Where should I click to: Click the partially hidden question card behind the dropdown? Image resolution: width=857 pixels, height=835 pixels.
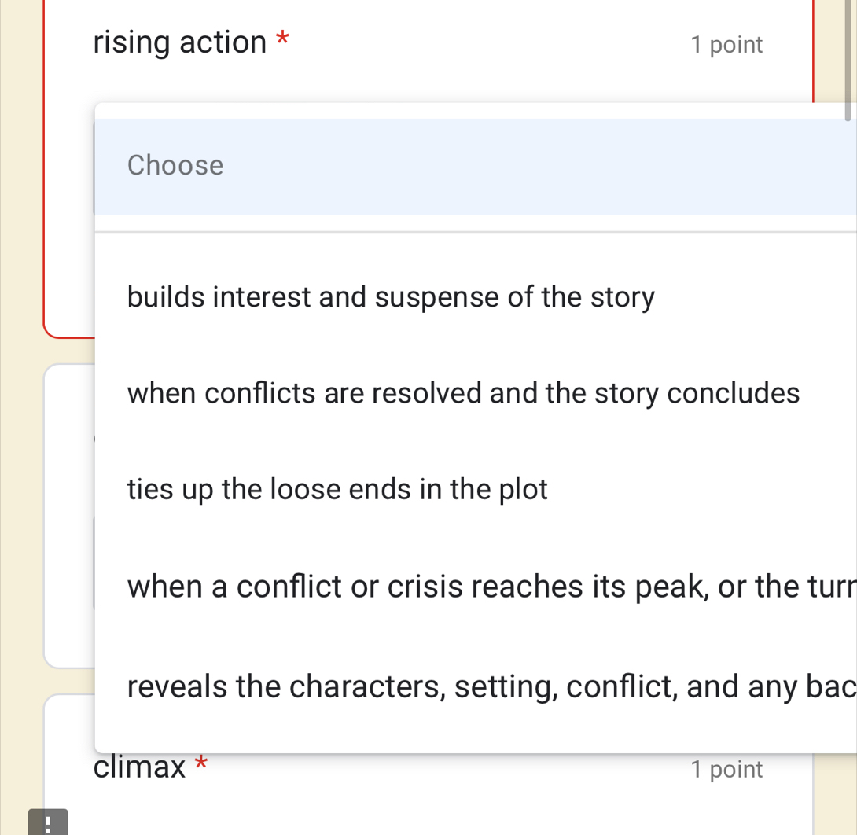coord(69,515)
